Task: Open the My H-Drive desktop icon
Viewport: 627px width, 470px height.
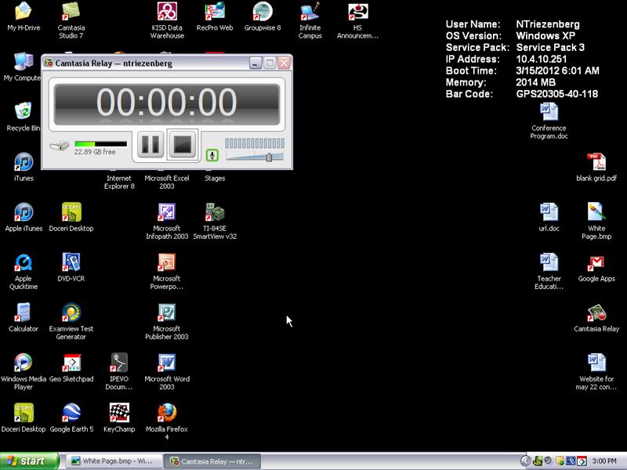Action: point(24,16)
